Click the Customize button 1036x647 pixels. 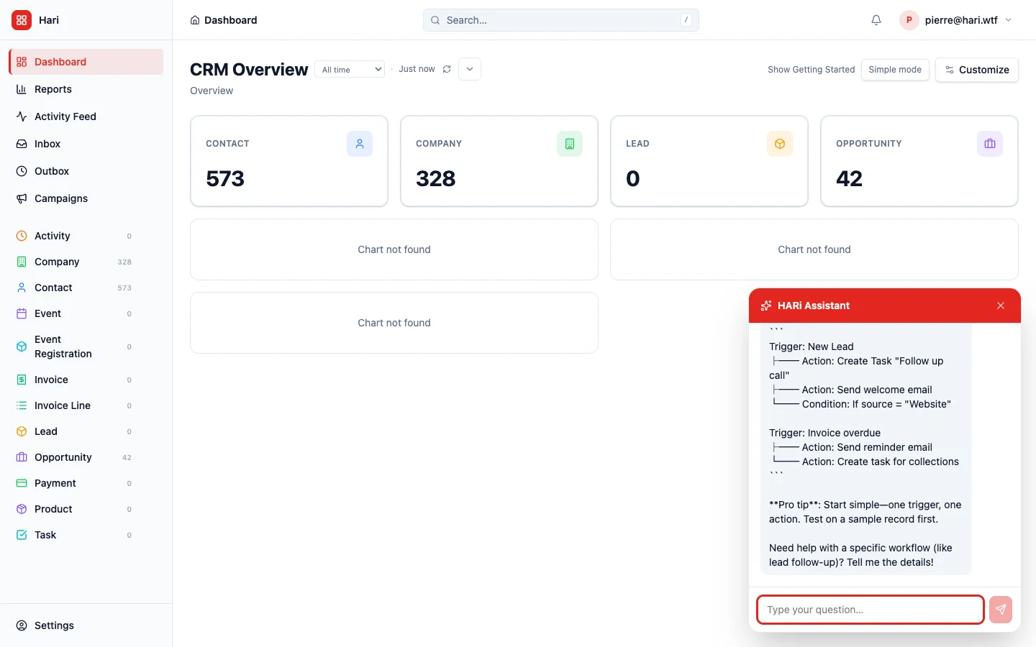[x=977, y=70]
